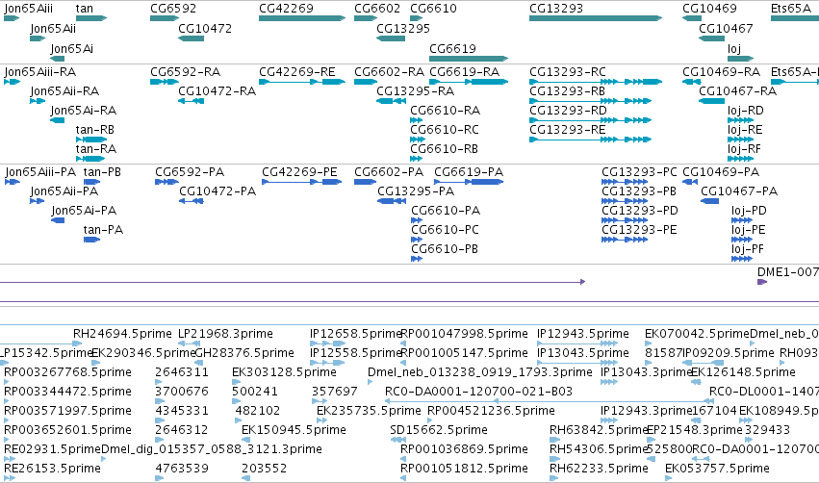Image resolution: width=819 pixels, height=483 pixels.
Task: Select the CG10467 gene label
Action: pos(726,29)
